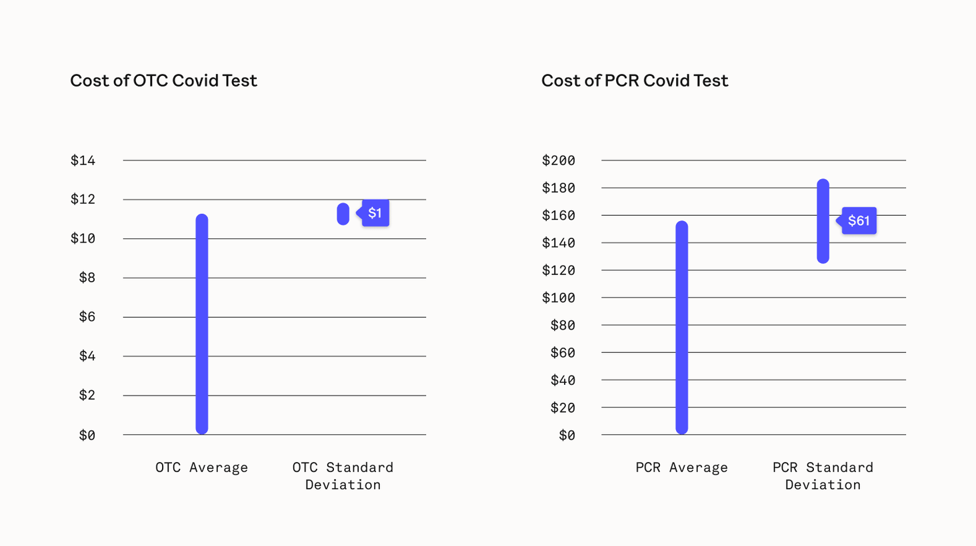
Task: Select the $8 y-axis tick label
Action: [87, 278]
